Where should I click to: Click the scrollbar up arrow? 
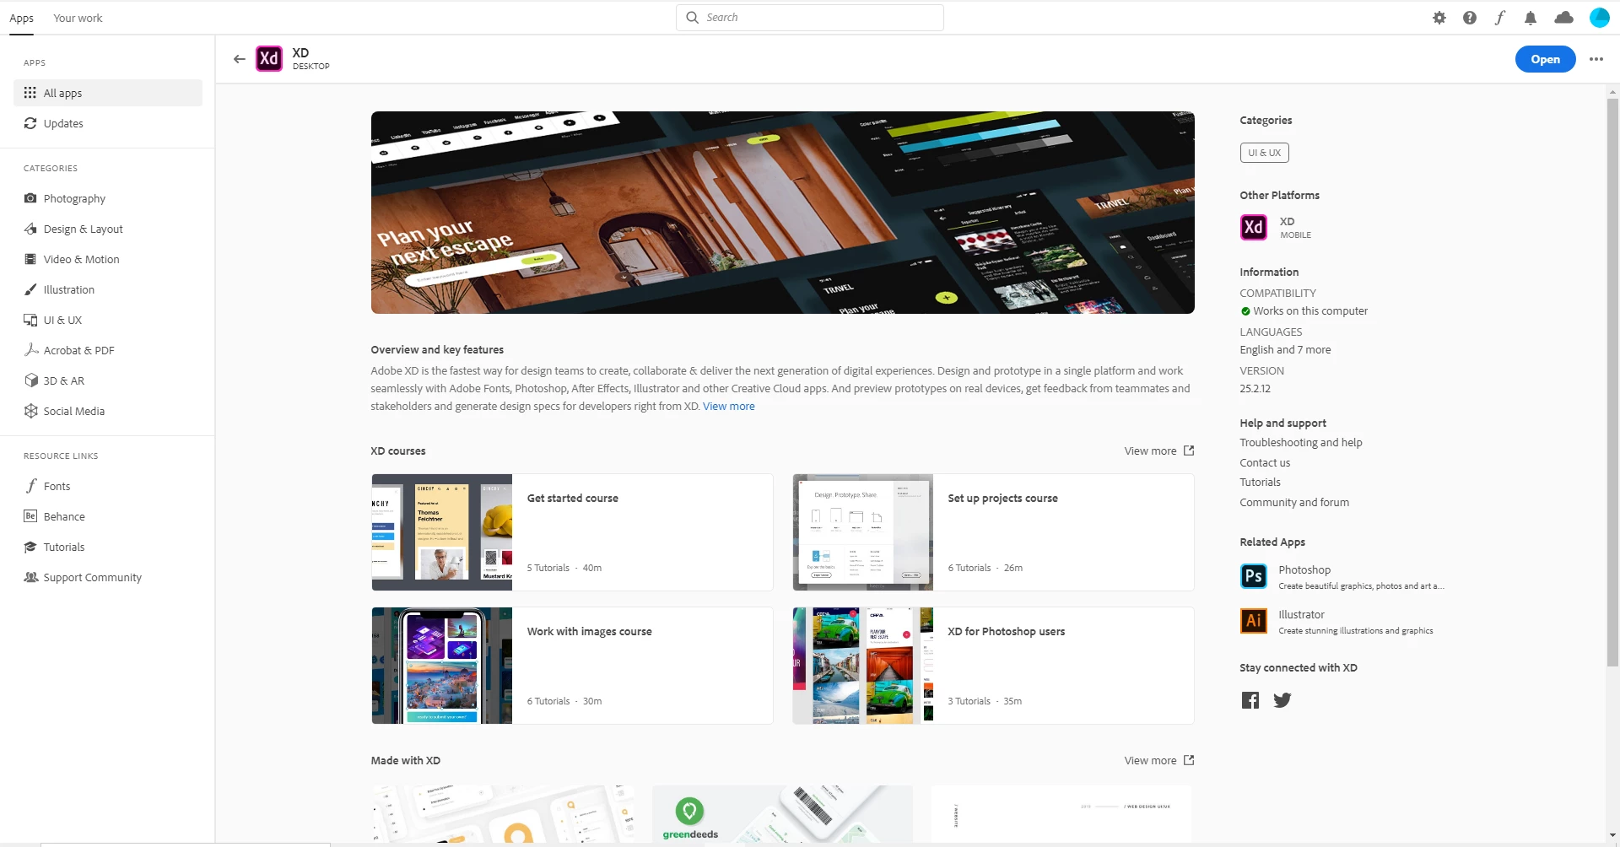point(1612,92)
